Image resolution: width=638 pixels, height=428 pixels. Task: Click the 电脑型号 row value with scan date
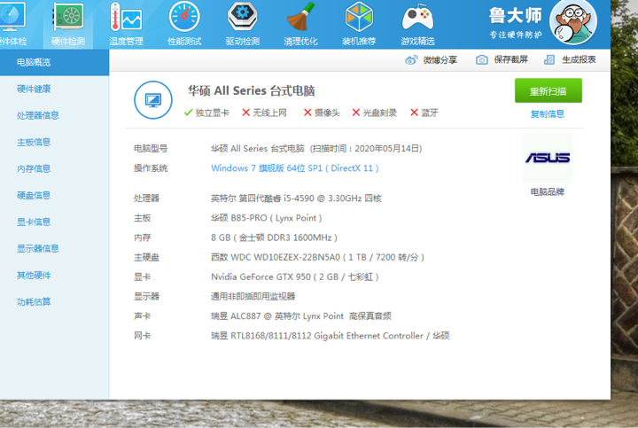pos(316,149)
